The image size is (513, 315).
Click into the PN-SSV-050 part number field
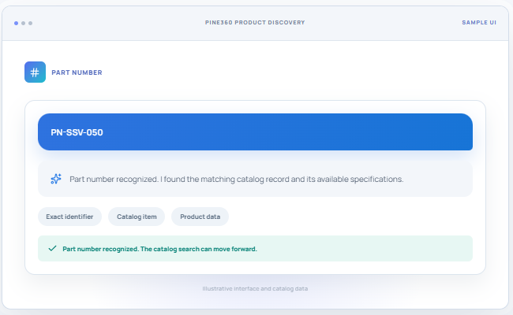[x=255, y=132]
